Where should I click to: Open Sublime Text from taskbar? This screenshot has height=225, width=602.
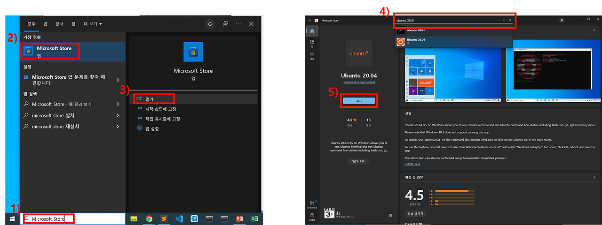pos(164,219)
